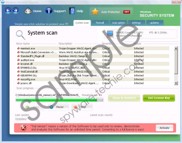Click the blue info Support icon
The width and height of the screenshot is (182, 143).
49,11
